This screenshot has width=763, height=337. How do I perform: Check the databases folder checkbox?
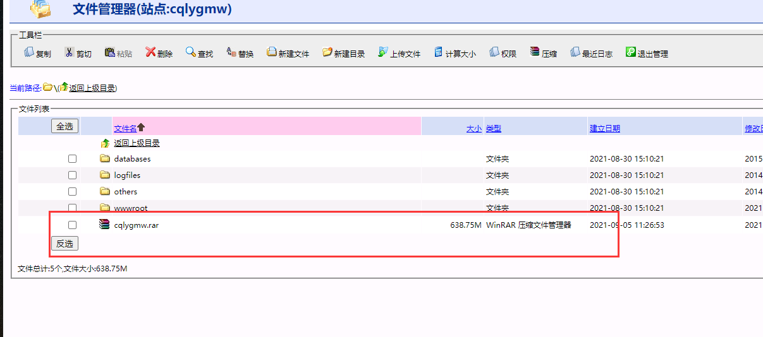pos(72,159)
